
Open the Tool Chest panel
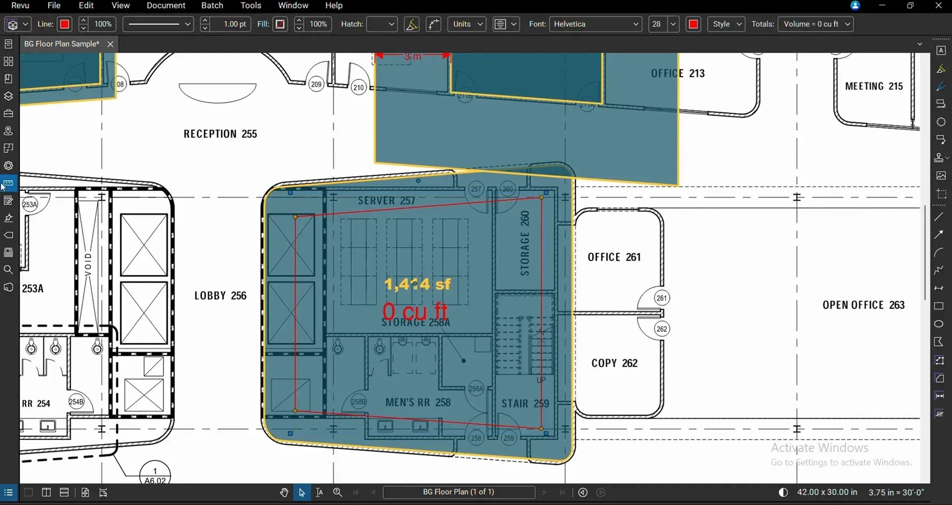[8, 114]
